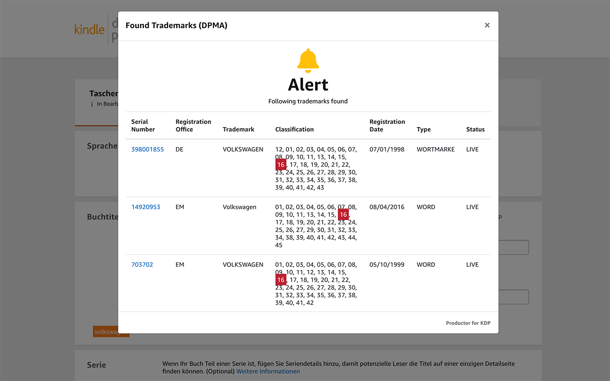Click the lower Buchtitel input field in the background

click(x=514, y=297)
